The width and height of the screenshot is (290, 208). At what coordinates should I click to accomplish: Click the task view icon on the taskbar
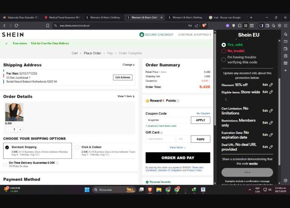tap(141, 190)
